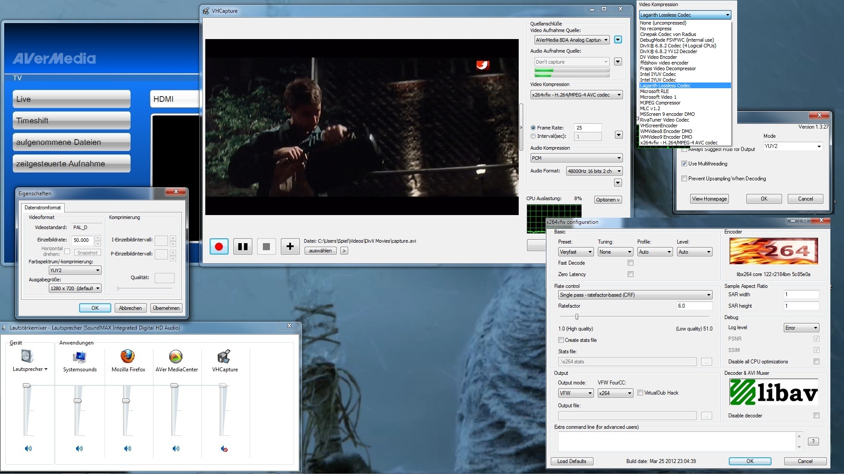Image resolution: width=844 pixels, height=474 pixels.
Task: Click the plus add button
Action: [290, 247]
